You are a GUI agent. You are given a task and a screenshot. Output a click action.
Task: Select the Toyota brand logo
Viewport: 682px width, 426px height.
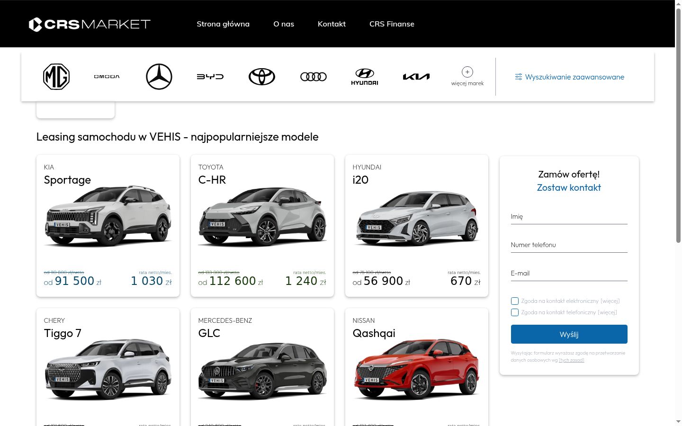pos(262,77)
